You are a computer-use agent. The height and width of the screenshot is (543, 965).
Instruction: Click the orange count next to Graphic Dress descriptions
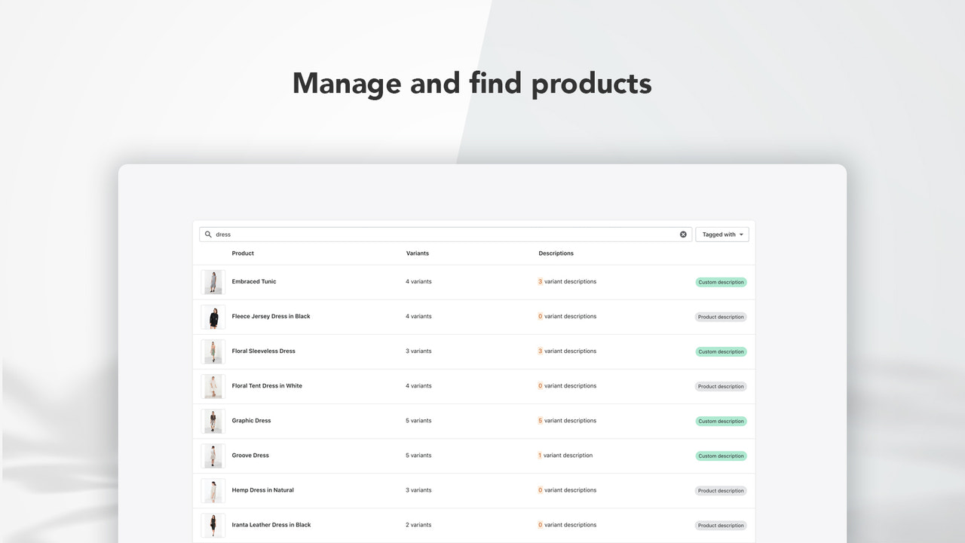coord(541,421)
